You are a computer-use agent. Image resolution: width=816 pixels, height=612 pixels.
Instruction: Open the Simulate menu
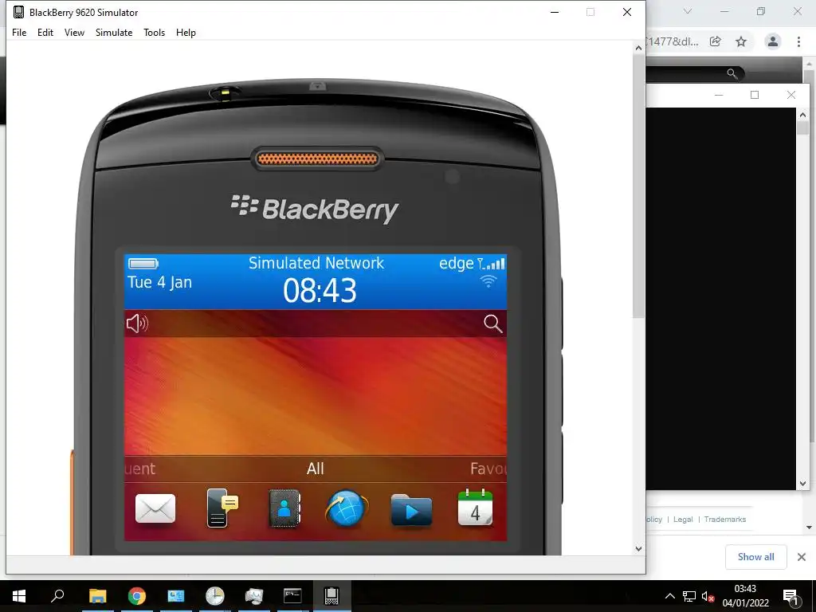click(114, 32)
